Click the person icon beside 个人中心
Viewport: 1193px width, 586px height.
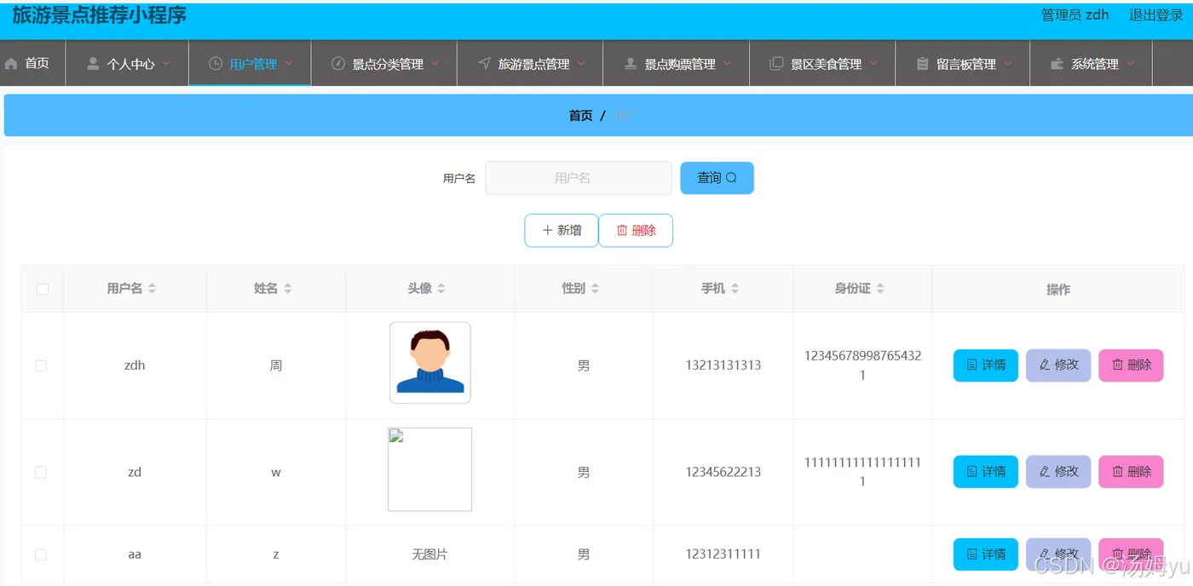pyautogui.click(x=94, y=64)
